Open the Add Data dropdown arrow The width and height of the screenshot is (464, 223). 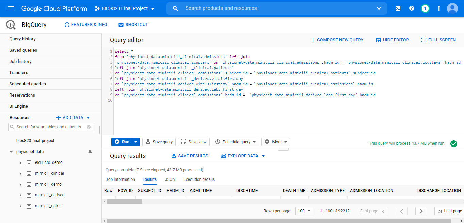(88, 118)
